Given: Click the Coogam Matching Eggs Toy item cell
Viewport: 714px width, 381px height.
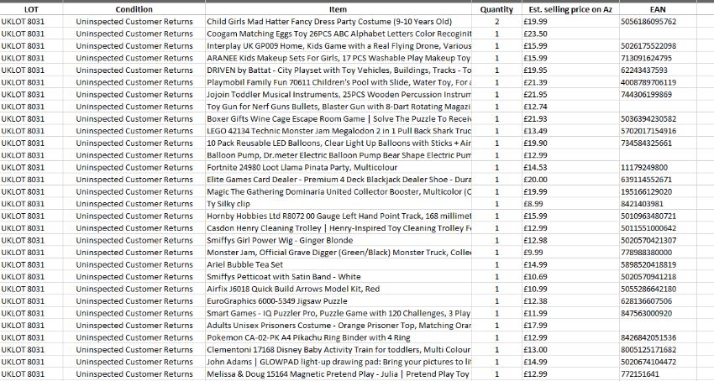Looking at the screenshot, I should point(339,34).
